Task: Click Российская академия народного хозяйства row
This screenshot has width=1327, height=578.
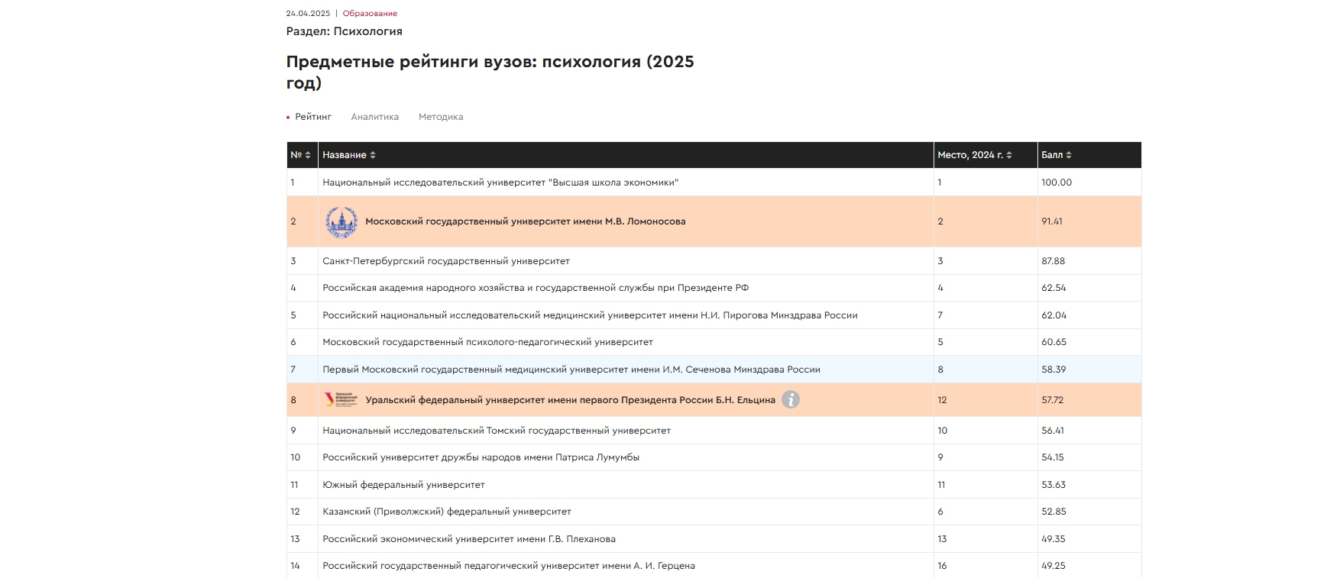Action: point(536,288)
